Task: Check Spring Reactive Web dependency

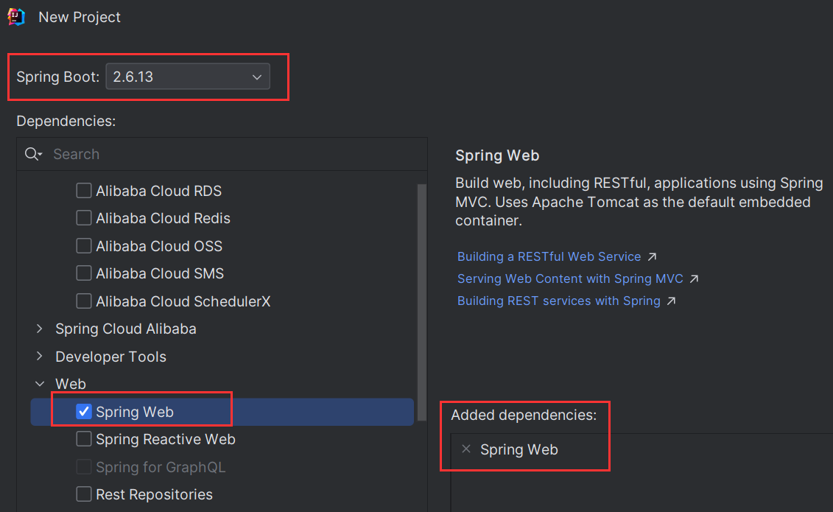Action: point(84,439)
